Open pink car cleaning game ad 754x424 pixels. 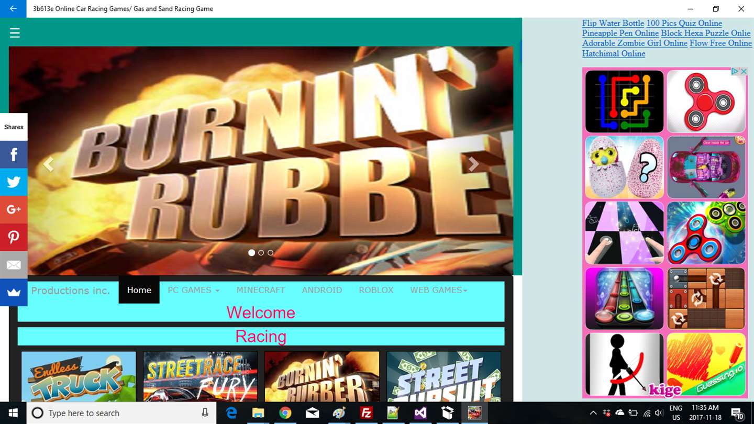point(706,167)
